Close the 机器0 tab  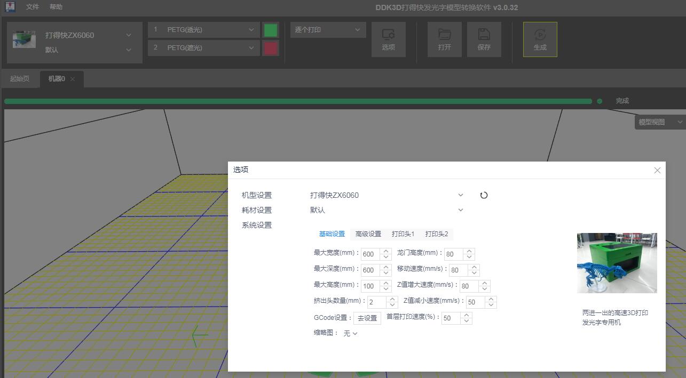[73, 79]
